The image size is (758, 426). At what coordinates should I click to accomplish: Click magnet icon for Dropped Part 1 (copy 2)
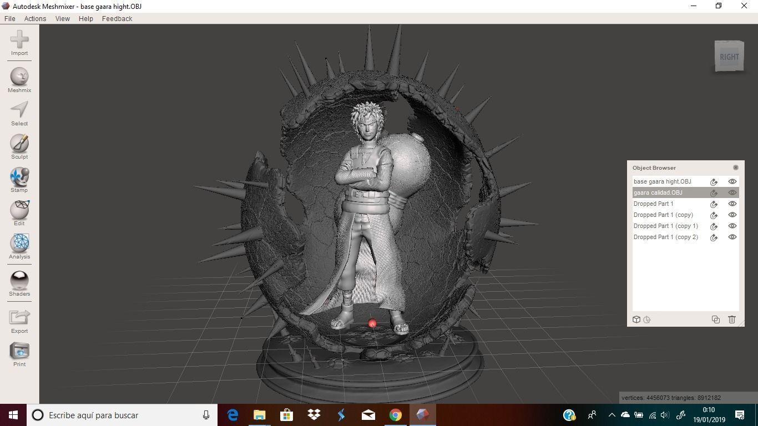(x=714, y=237)
